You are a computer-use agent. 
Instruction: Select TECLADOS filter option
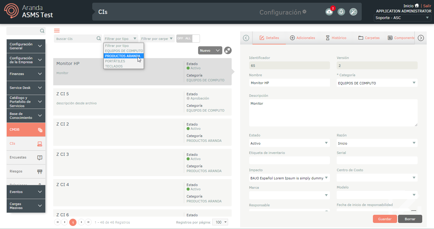coord(124,66)
